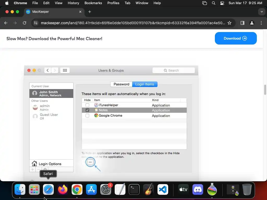Go forward with the toolbar forward arrow
This screenshot has width=267, height=200.
click(x=15, y=23)
